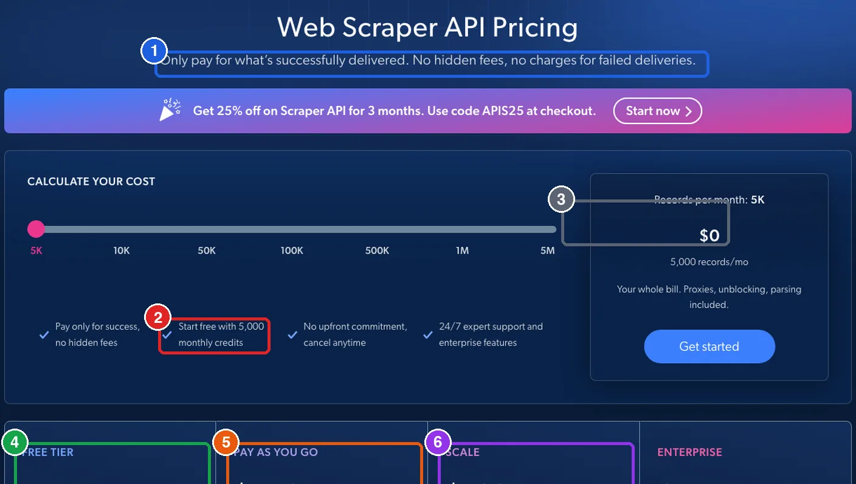Set slider to the 10K mark label
This screenshot has width=856, height=484.
click(x=122, y=251)
